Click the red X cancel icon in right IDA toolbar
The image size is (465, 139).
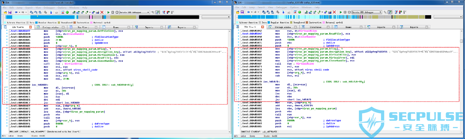tap(334, 12)
